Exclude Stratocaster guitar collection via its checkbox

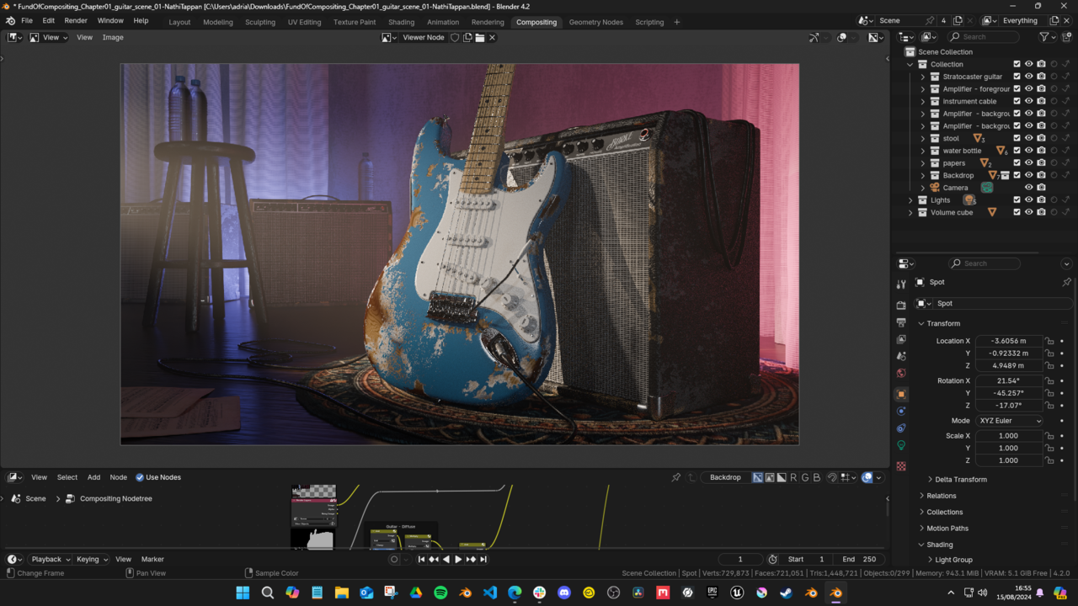pyautogui.click(x=1017, y=77)
